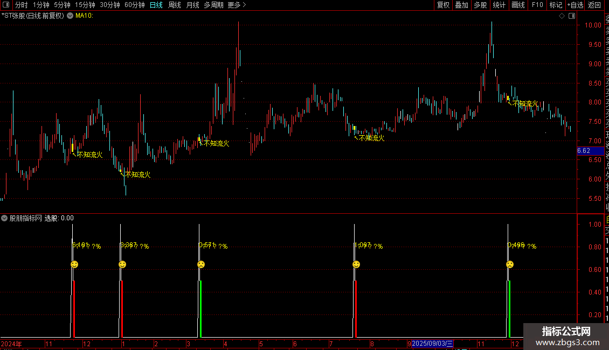Click the lowest 不知流火 label near price 6.00
The width and height of the screenshot is (609, 350).
pos(138,174)
